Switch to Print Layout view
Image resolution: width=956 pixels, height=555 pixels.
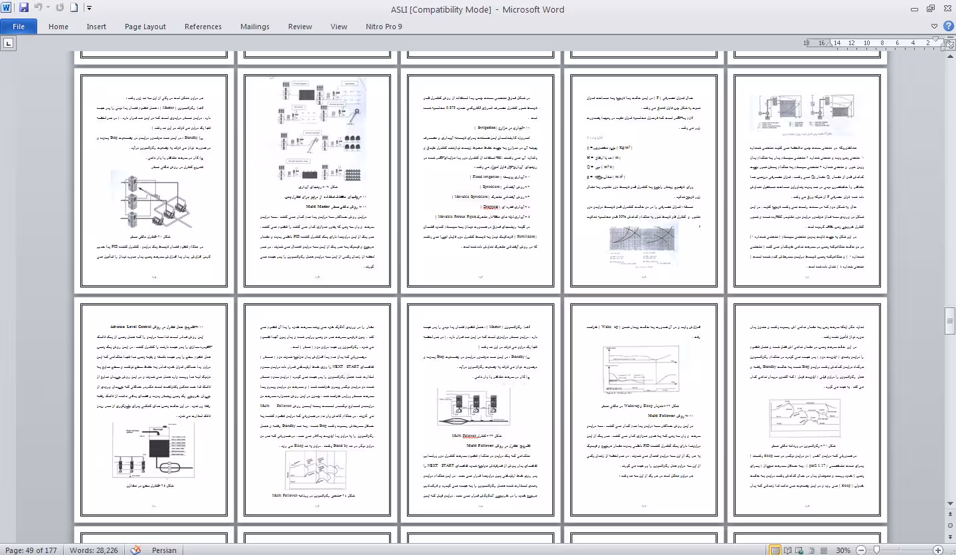click(x=775, y=550)
